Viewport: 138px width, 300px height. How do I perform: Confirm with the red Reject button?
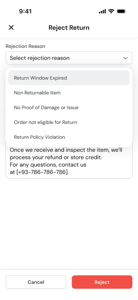pos(102,282)
